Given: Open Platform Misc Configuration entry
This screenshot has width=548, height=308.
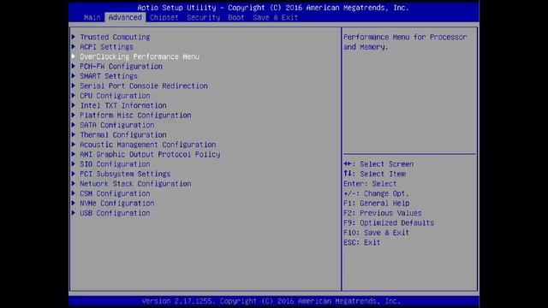Looking at the screenshot, I should (135, 115).
